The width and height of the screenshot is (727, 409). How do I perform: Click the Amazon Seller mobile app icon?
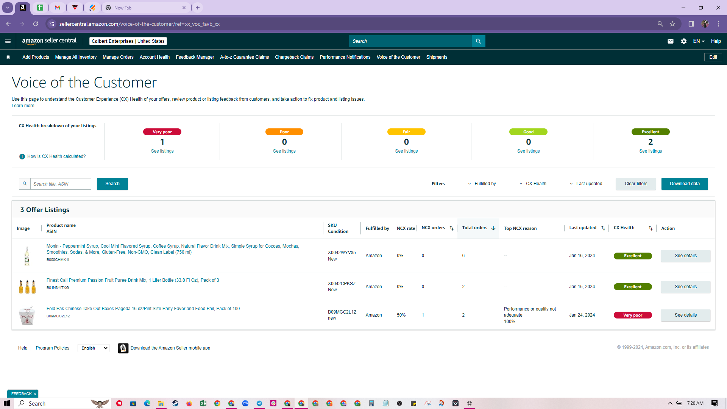[123, 348]
